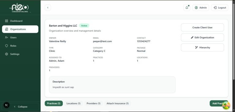Open the organization Hierarchy view
Image resolution: width=235 pixels, height=112 pixels.
(x=202, y=48)
